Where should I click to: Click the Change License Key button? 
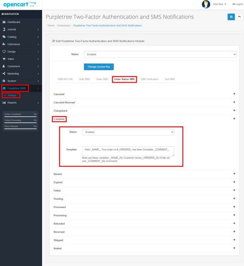99,67
